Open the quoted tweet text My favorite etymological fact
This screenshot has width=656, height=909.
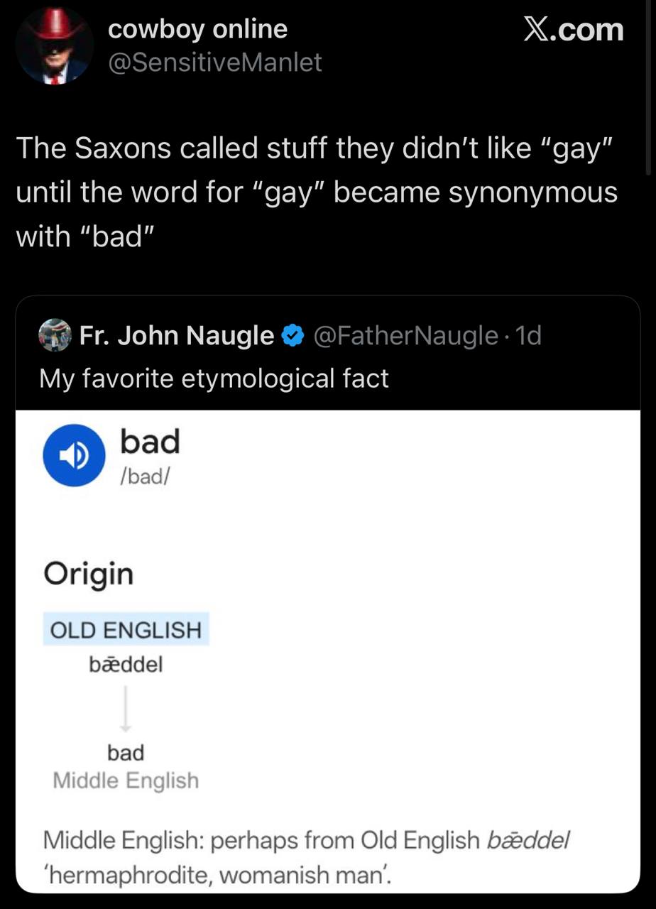[x=214, y=378]
